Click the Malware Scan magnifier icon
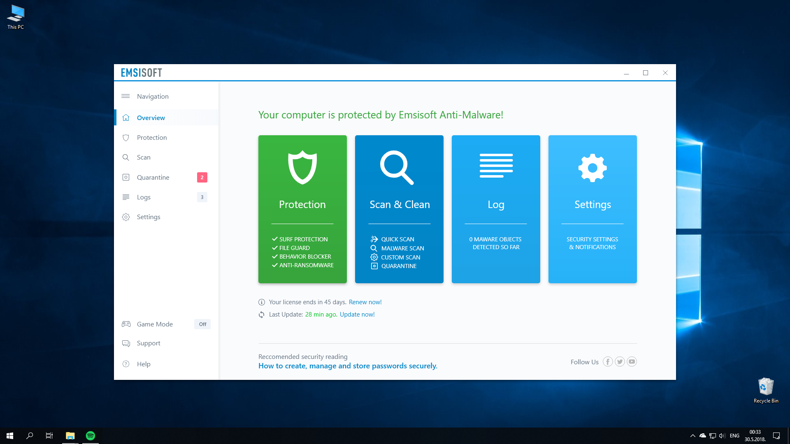Image resolution: width=790 pixels, height=444 pixels. (x=374, y=248)
